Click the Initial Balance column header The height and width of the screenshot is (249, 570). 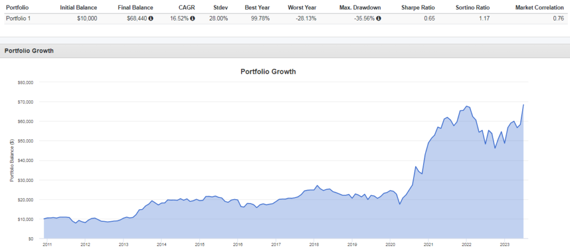pos(78,7)
